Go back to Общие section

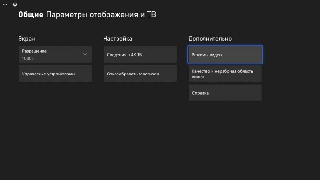(31, 15)
